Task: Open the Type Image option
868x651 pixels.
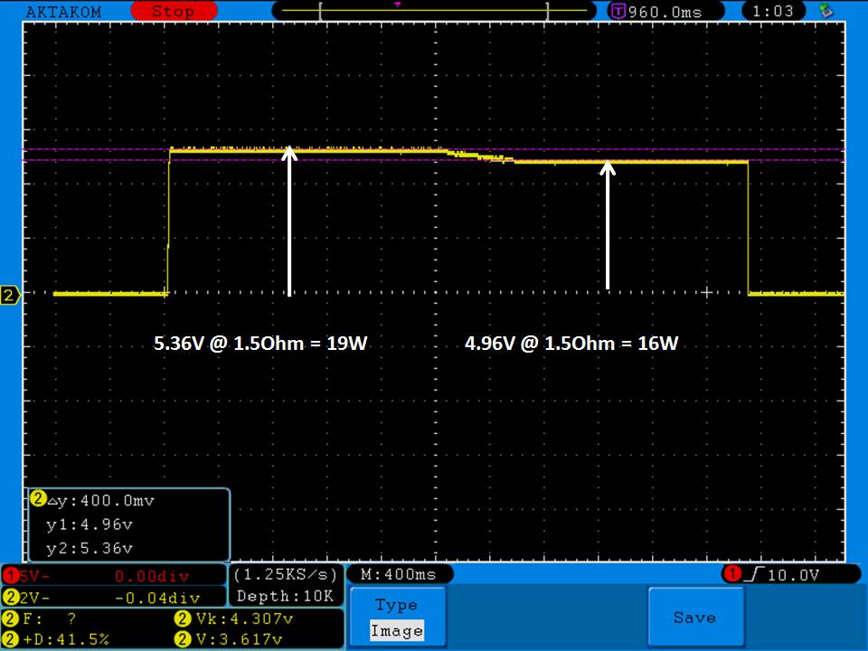Action: tap(397, 618)
